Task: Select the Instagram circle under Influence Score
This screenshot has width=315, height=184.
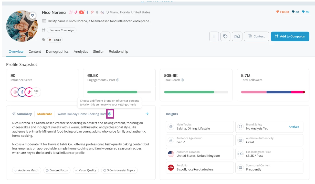Action: click(x=15, y=92)
